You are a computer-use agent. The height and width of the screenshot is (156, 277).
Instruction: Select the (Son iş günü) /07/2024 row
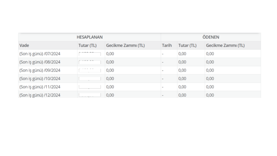[40, 54]
